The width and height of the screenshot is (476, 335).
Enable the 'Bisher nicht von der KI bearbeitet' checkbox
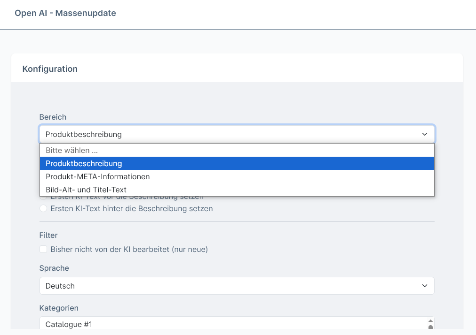tap(43, 249)
